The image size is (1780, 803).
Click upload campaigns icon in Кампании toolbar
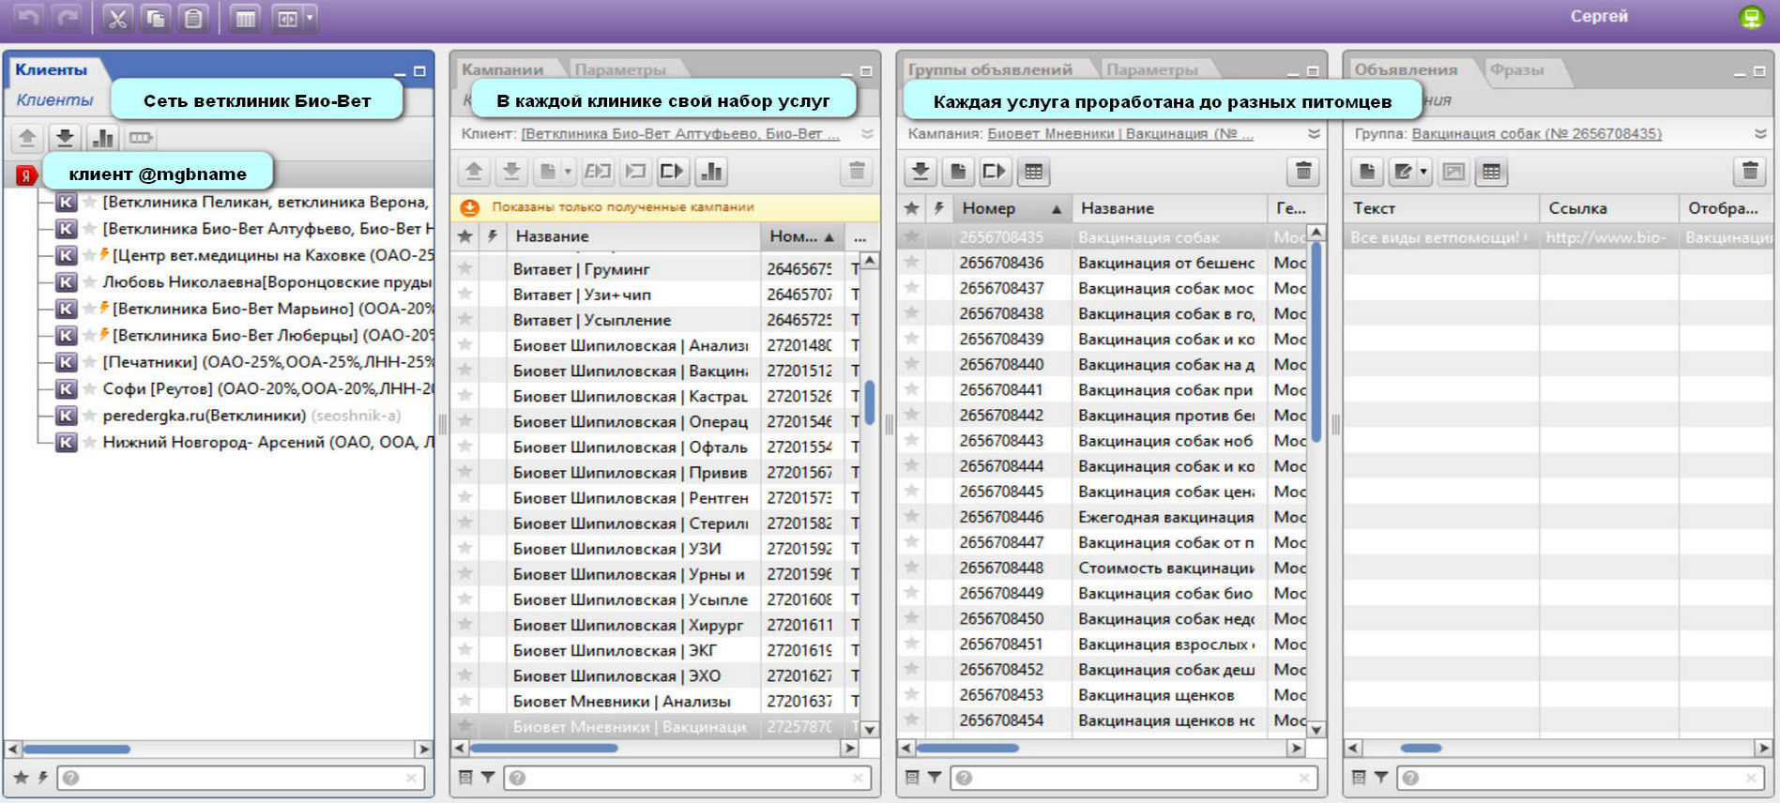pos(474,172)
